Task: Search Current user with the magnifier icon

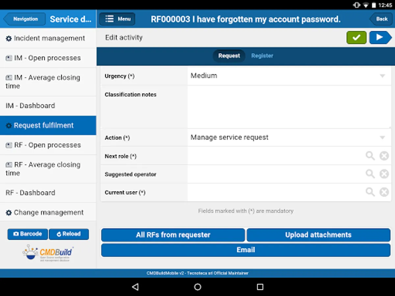Action: [x=370, y=192]
